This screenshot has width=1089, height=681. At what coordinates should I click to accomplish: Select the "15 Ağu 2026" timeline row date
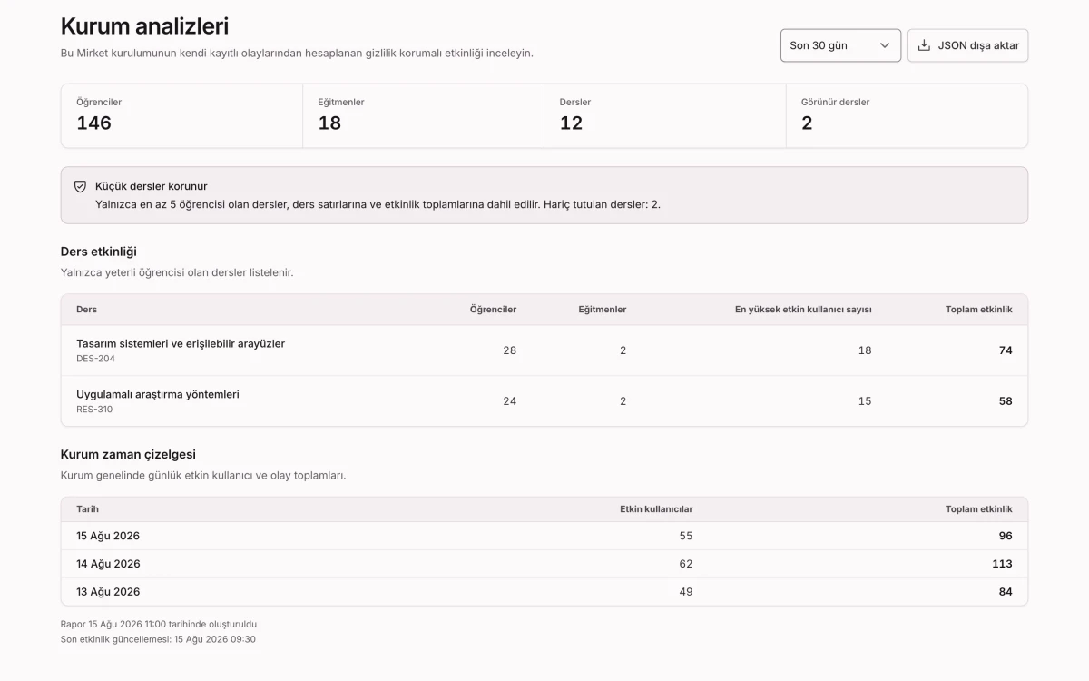pos(108,536)
